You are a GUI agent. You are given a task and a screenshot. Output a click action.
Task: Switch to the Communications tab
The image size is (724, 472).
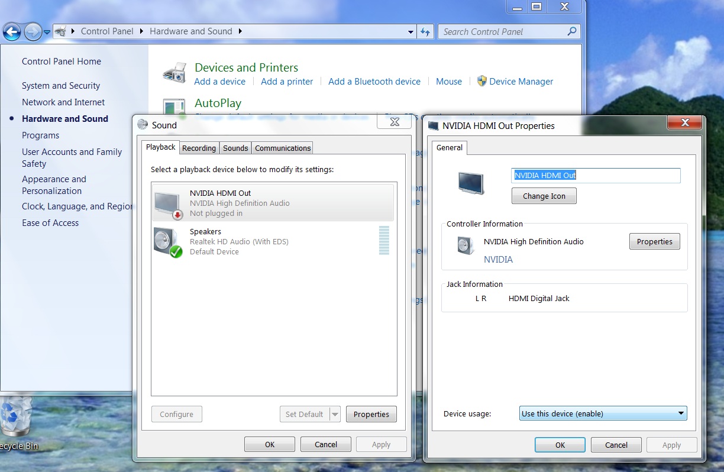pyautogui.click(x=283, y=148)
